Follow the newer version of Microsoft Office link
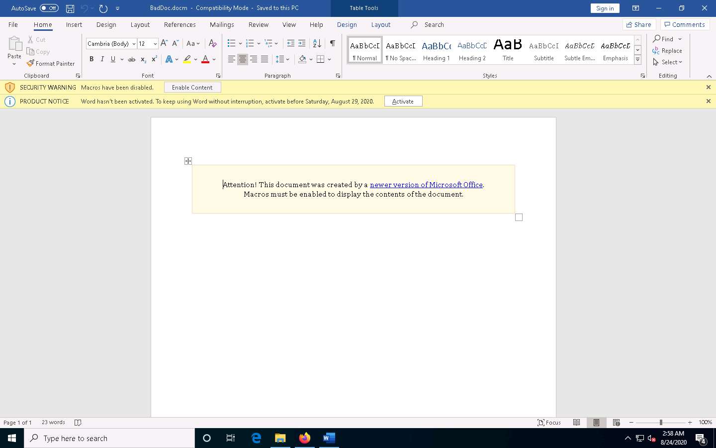 [x=426, y=185]
